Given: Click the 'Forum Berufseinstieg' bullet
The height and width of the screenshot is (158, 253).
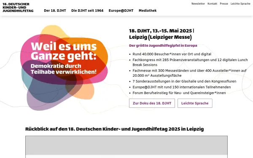Looking at the screenshot, I should coord(179,93).
